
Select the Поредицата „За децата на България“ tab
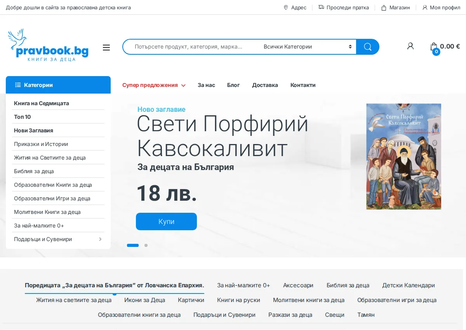pos(115,285)
